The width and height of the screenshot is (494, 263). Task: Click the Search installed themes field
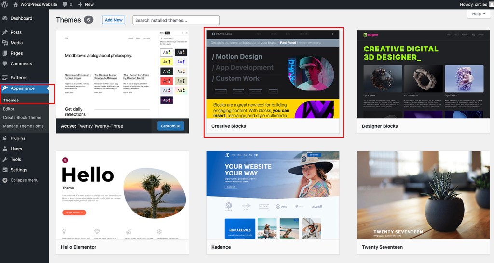tap(176, 20)
